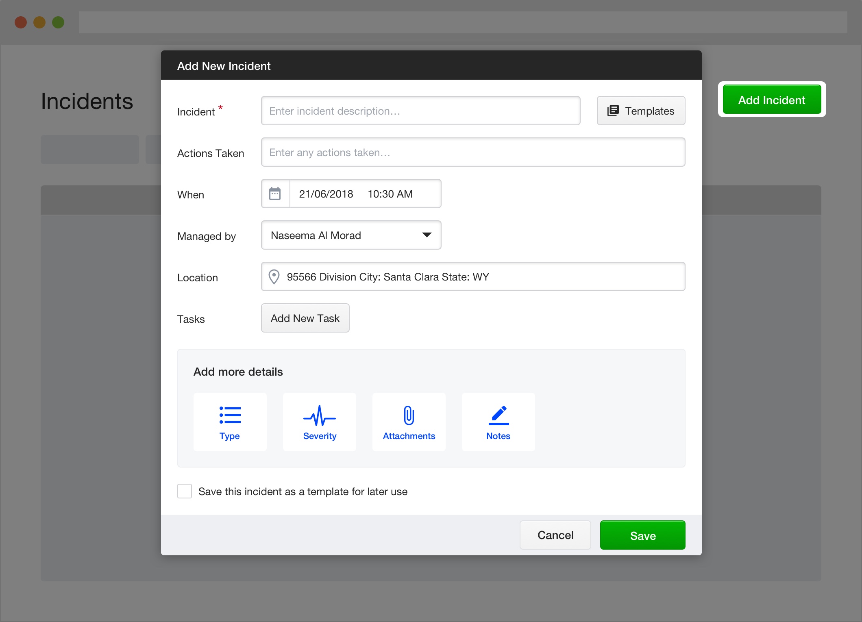Click the location pin icon
Viewport: 862px width, 622px height.
point(274,277)
